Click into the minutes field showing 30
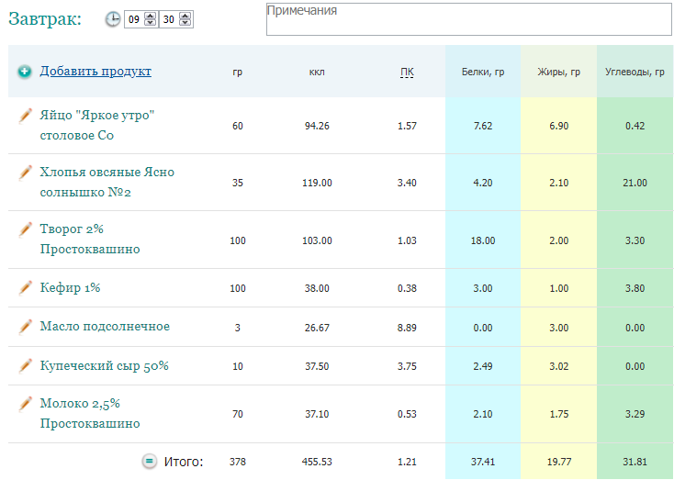674x480 pixels. (169, 19)
